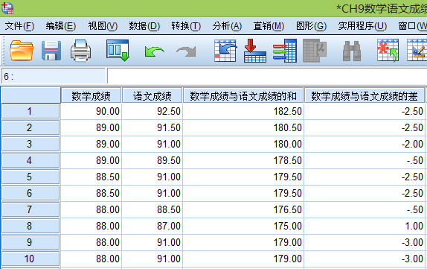Undo the last action
Viewport: 427px width, 269px height.
coord(154,51)
